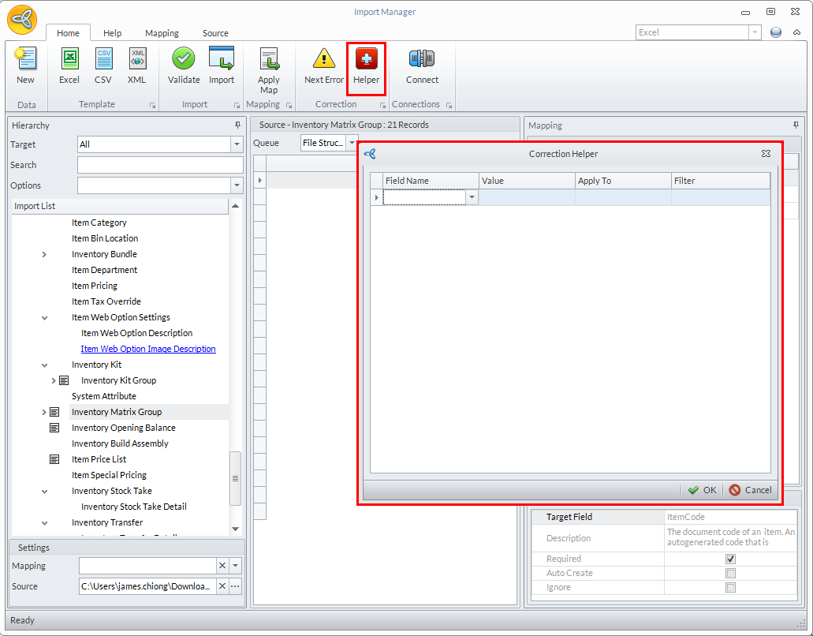The image size is (813, 636).
Task: Expand the Field Name dropdown in Correction Helper
Action: (472, 197)
